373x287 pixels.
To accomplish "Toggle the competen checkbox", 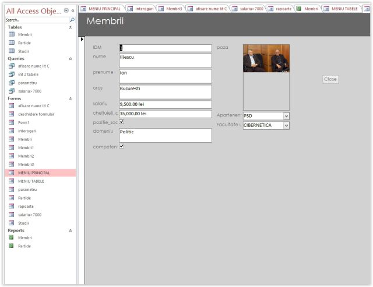I will [122, 146].
